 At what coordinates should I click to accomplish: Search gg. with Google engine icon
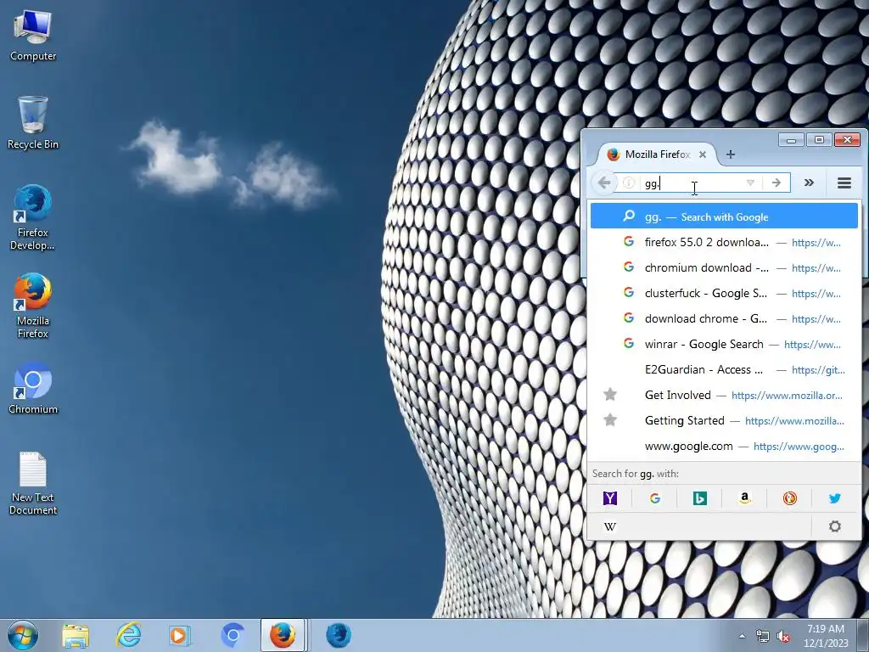[654, 497]
